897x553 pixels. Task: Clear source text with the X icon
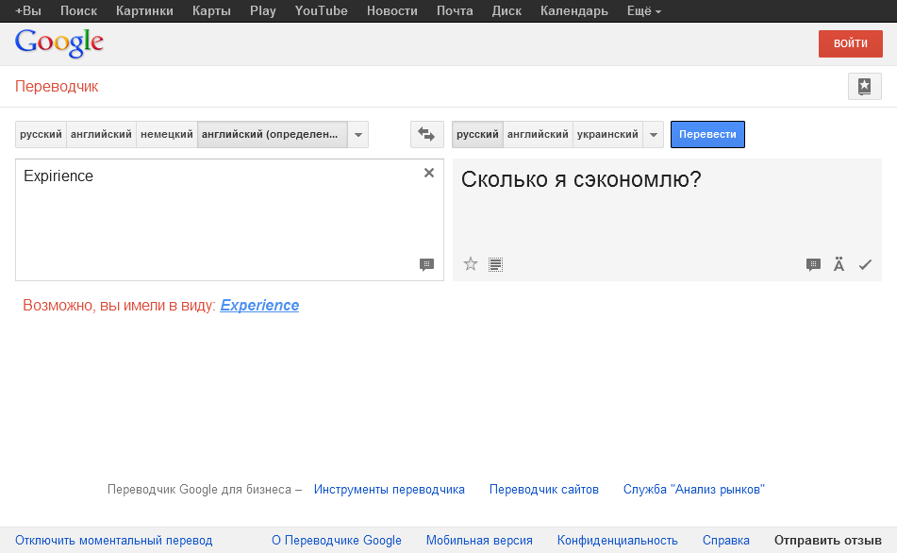tap(429, 173)
